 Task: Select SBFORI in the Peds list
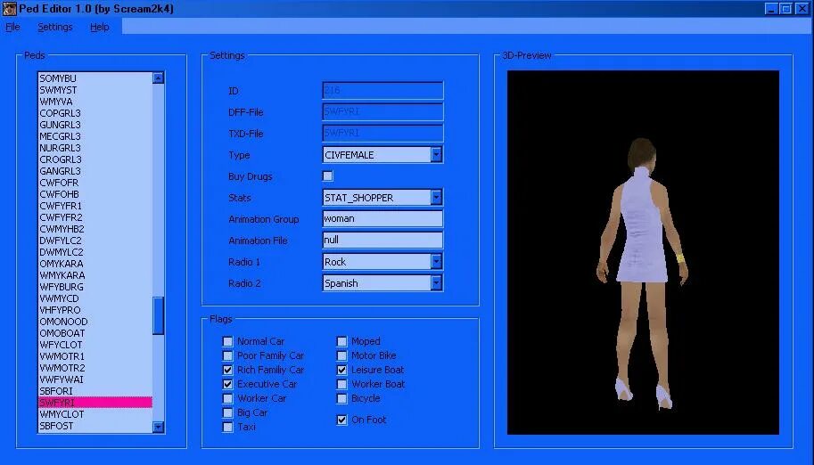95,391
